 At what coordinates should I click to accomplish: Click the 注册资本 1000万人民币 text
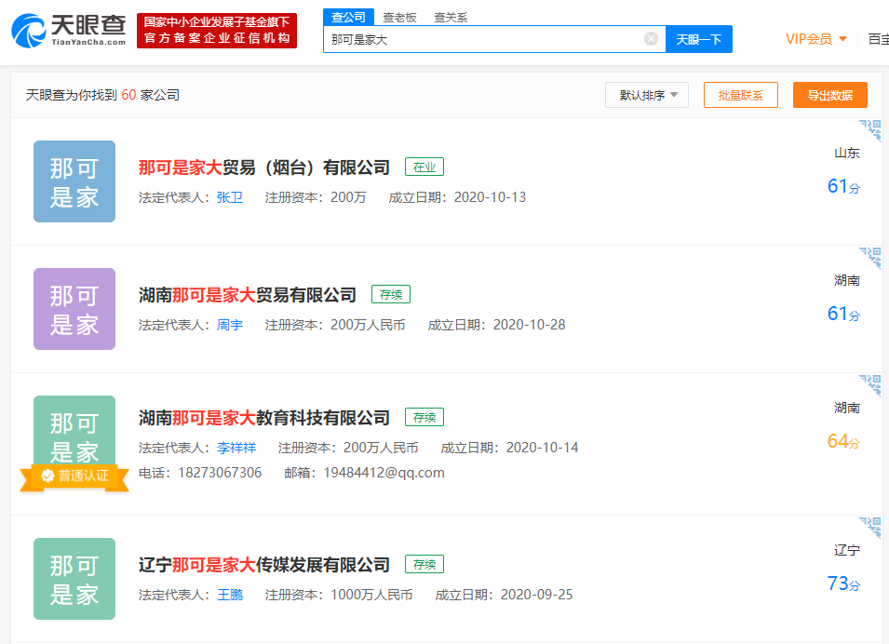(339, 595)
